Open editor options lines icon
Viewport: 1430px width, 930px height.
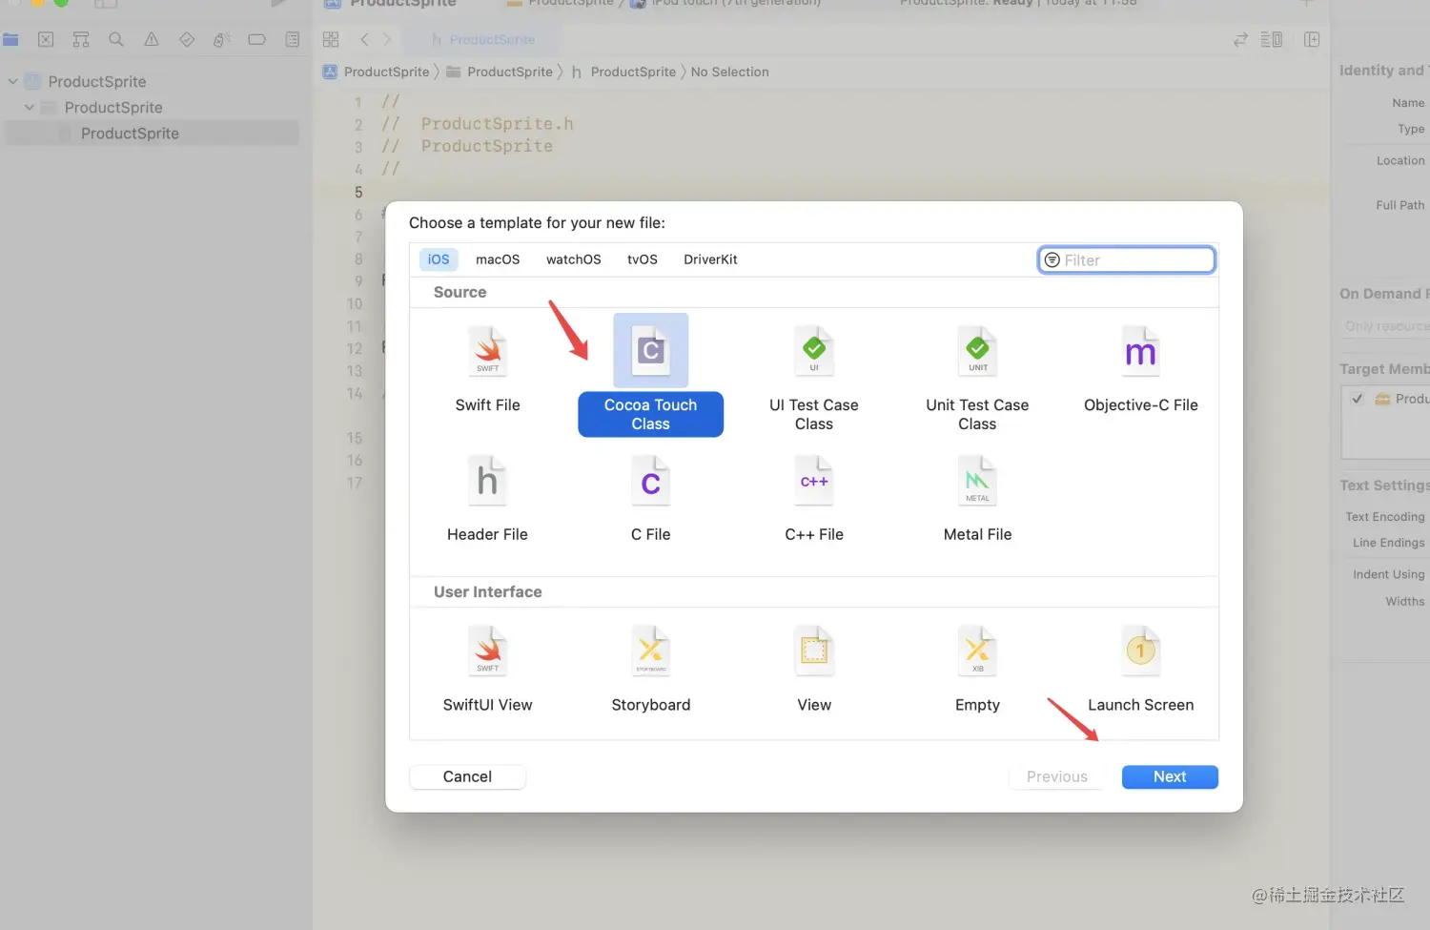[x=1271, y=39]
